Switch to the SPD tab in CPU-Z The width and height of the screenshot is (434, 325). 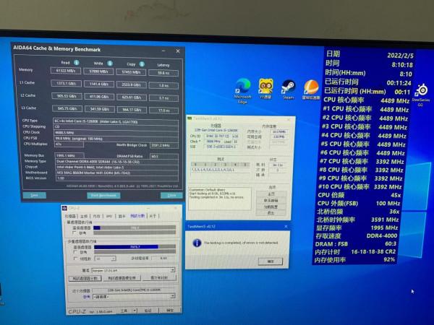tap(109, 216)
